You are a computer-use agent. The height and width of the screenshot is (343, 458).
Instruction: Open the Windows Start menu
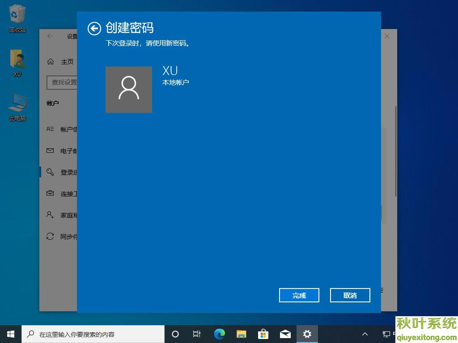[11, 334]
